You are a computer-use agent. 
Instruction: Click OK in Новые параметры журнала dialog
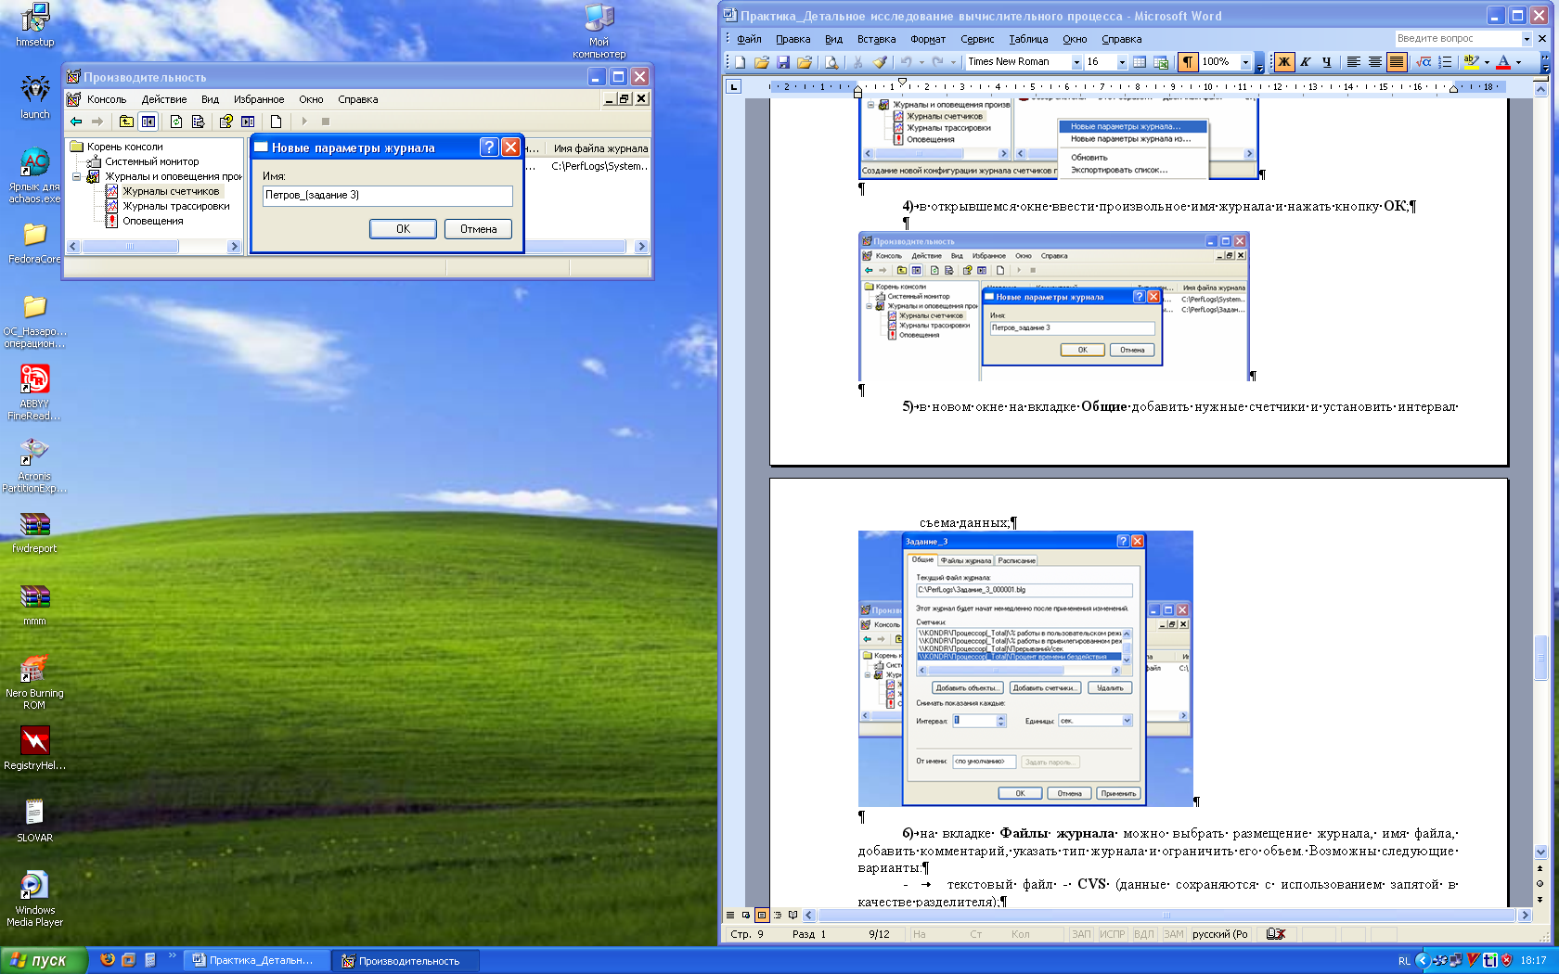(x=403, y=229)
